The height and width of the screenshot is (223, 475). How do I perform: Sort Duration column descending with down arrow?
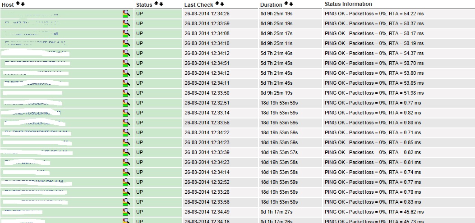291,4
